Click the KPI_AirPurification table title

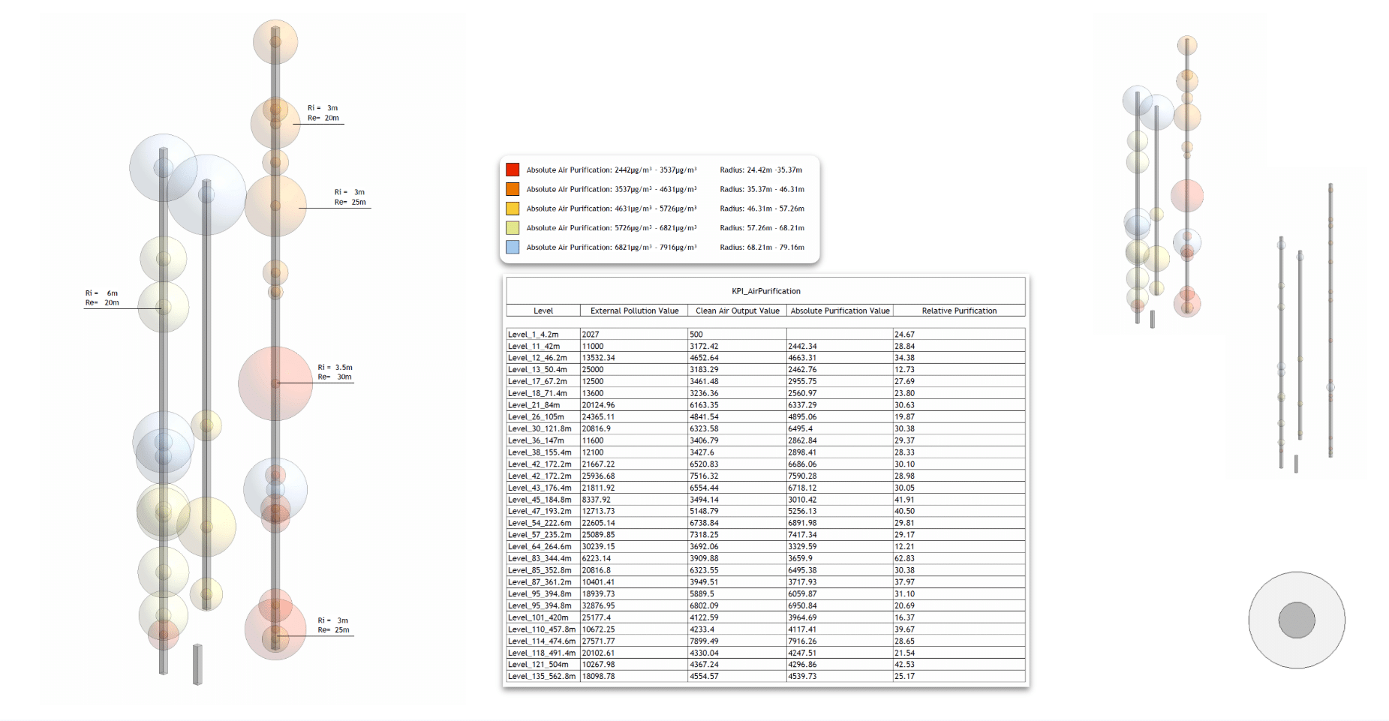[765, 291]
